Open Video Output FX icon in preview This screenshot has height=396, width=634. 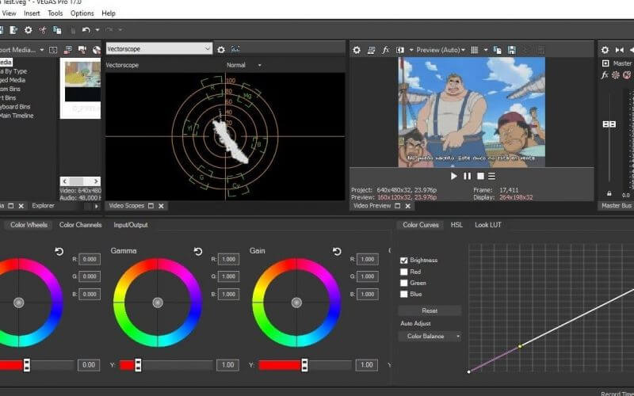pos(385,50)
